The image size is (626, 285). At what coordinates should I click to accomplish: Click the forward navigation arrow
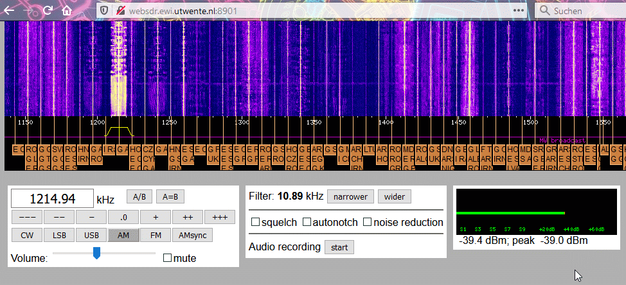[28, 10]
